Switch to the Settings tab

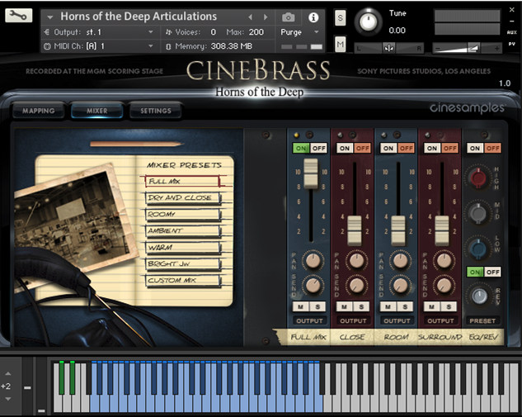click(155, 111)
